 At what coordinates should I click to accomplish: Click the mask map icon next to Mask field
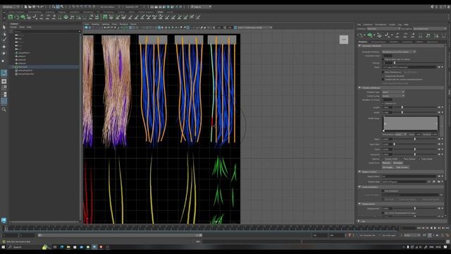[x=439, y=67]
